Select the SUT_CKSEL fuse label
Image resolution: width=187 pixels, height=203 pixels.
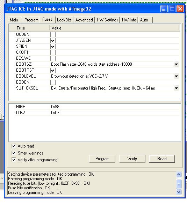pos(27,88)
